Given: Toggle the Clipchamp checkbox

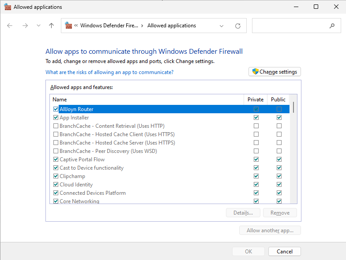Looking at the screenshot, I should (x=56, y=176).
